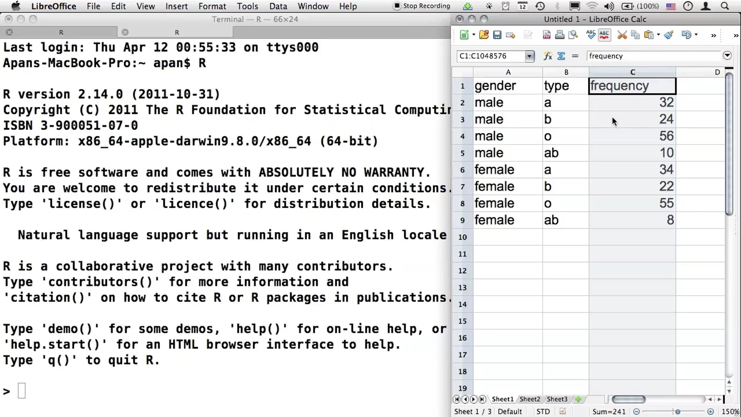Open the Data menu
This screenshot has height=417, width=741.
pos(278,6)
